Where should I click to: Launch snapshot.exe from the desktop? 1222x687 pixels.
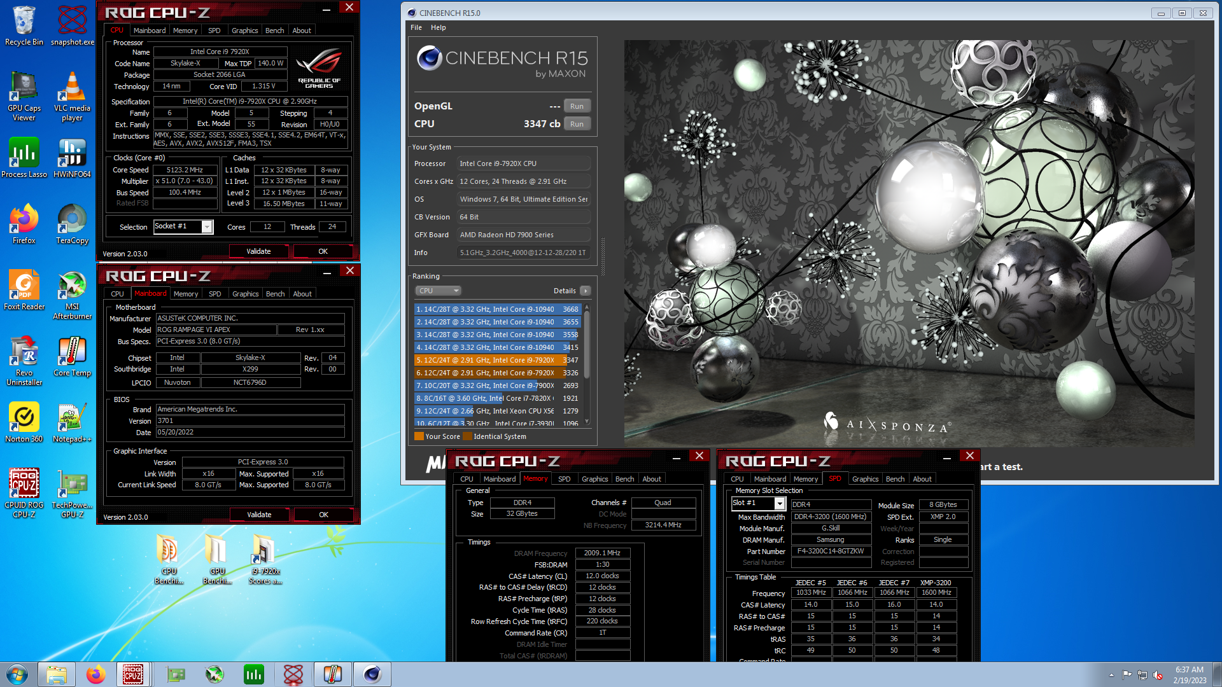73,25
